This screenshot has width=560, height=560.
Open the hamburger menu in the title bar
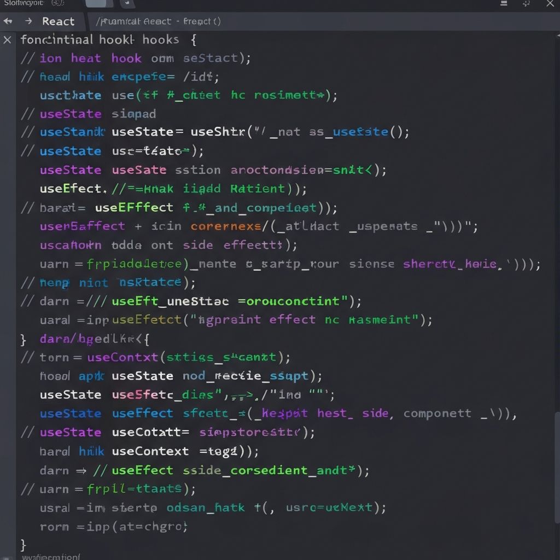pyautogui.click(x=504, y=3)
